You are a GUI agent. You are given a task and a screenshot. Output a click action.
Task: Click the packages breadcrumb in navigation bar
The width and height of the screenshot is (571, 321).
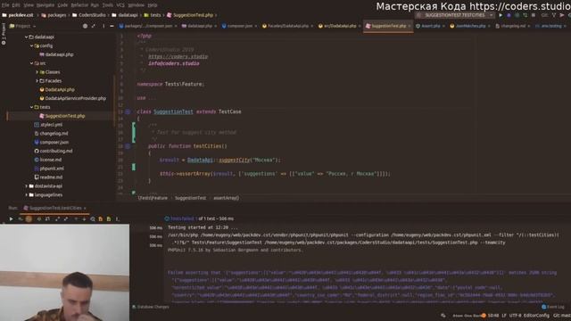click(x=54, y=15)
